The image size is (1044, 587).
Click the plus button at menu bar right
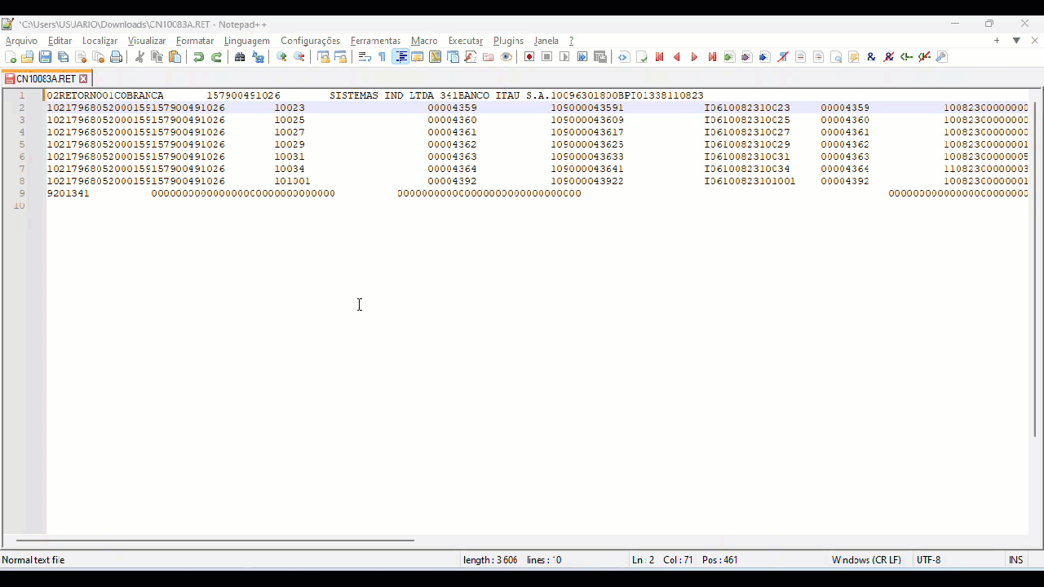point(997,41)
